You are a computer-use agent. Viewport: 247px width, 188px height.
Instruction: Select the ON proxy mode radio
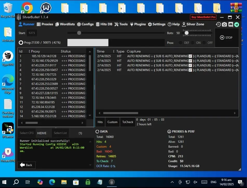tap(193, 43)
